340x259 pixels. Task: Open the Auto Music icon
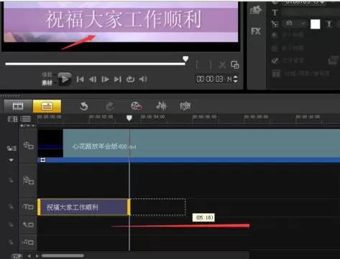(185, 106)
